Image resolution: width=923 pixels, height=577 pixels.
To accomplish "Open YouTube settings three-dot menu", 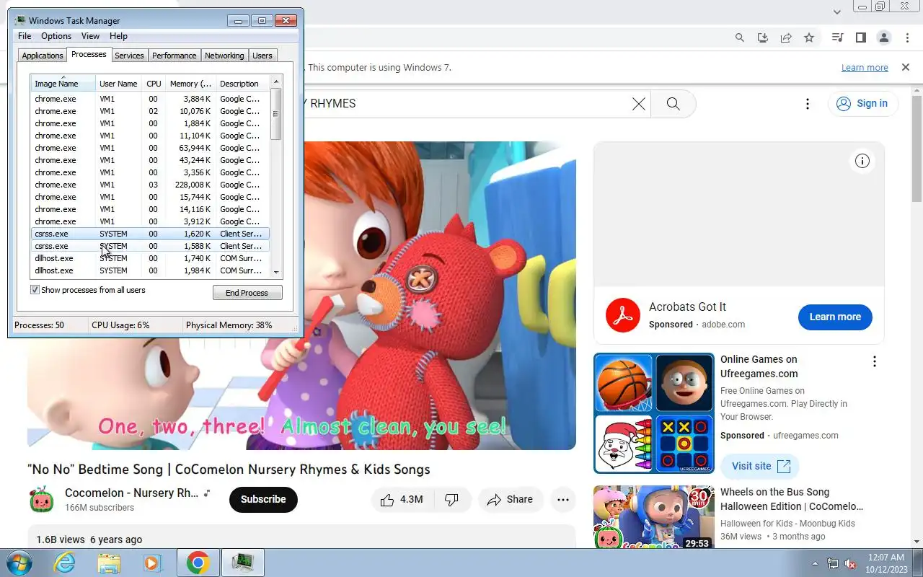I will point(808,104).
